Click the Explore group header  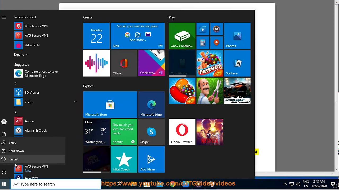point(88,86)
